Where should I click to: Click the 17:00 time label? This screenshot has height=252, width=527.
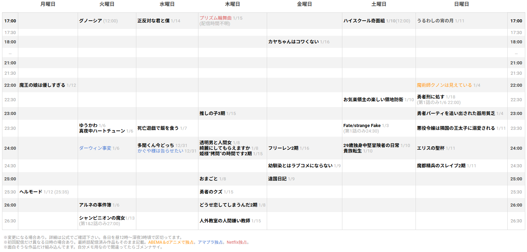point(10,21)
